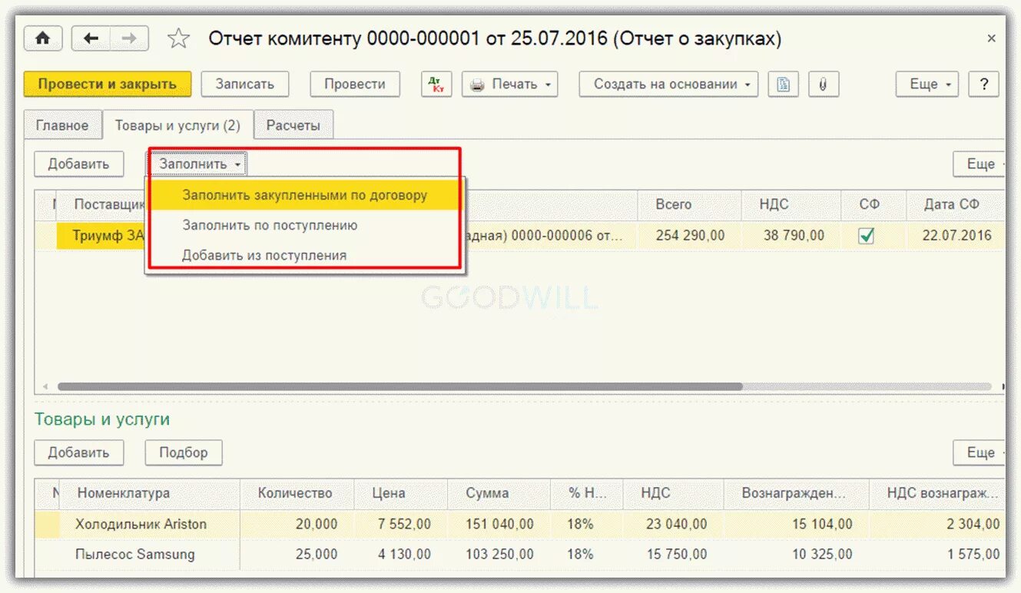Viewport: 1021px width, 593px height.
Task: Expand Создать на основании menu
Action: click(668, 84)
